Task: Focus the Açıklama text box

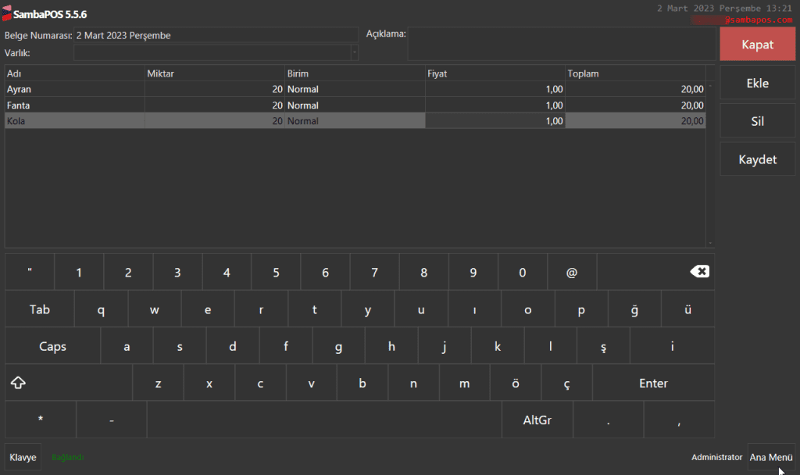Action: click(x=560, y=45)
